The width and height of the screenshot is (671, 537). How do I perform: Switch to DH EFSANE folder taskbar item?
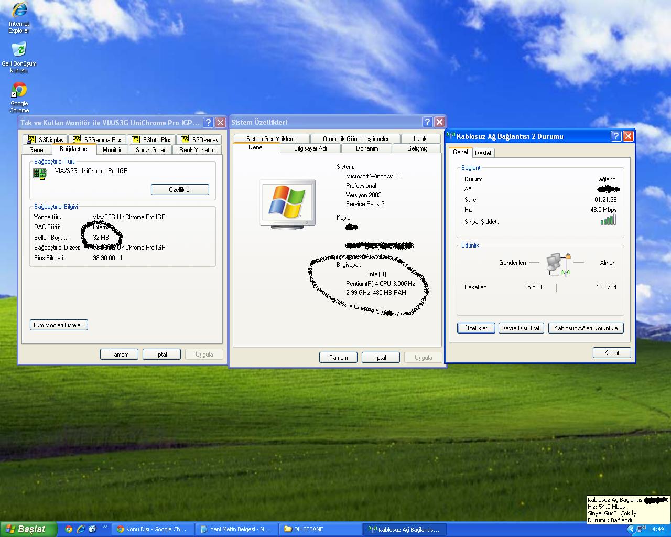tap(320, 529)
